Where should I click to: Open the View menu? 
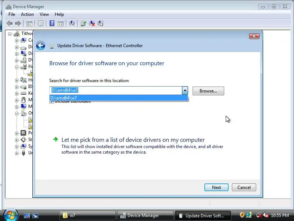pos(44,14)
